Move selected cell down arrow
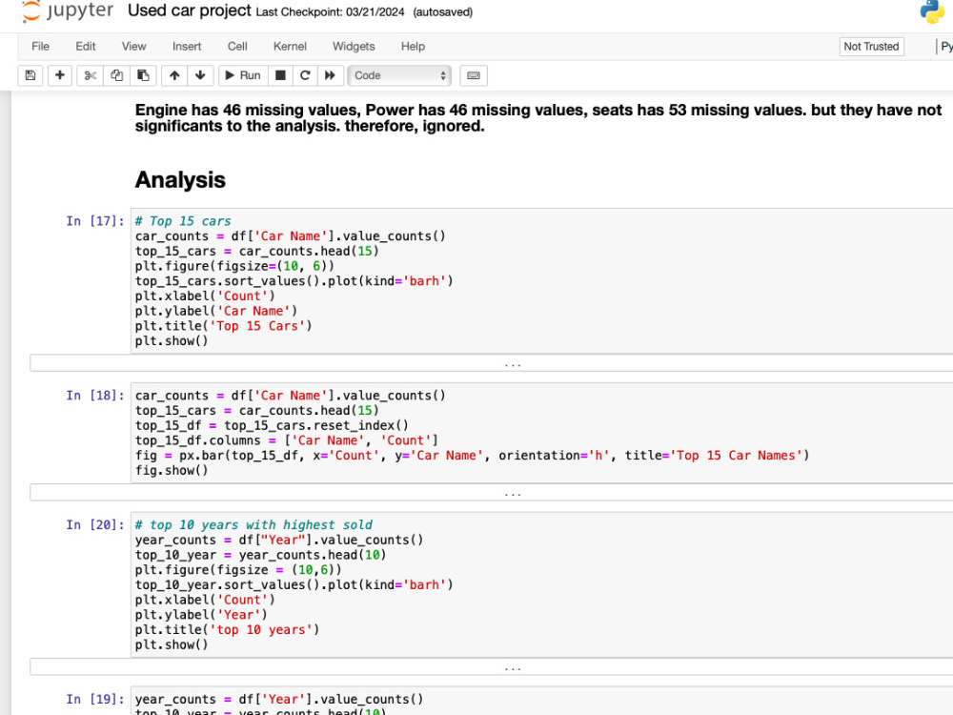This screenshot has width=953, height=715. tap(200, 75)
